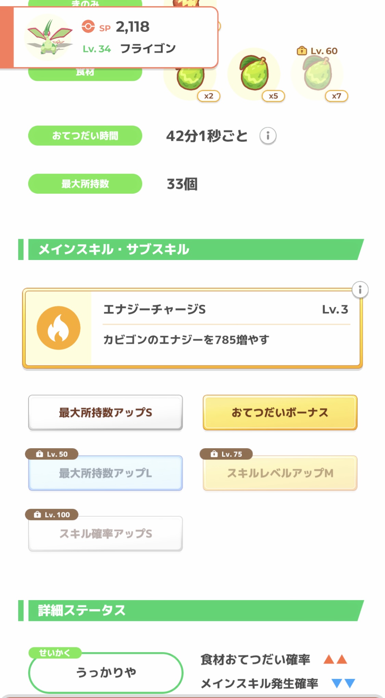Select the x5 ingredient fruit icon

[x=254, y=73]
